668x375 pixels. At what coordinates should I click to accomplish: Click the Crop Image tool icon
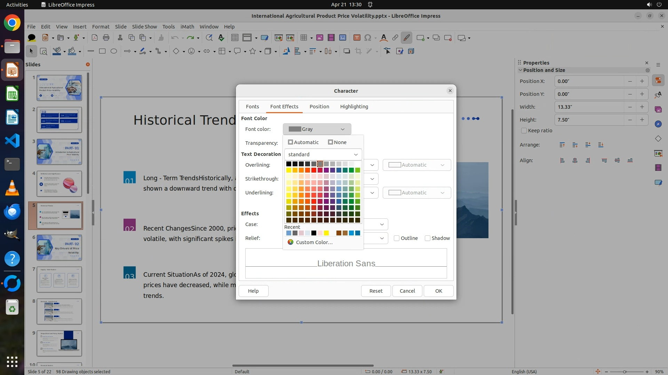click(x=358, y=51)
